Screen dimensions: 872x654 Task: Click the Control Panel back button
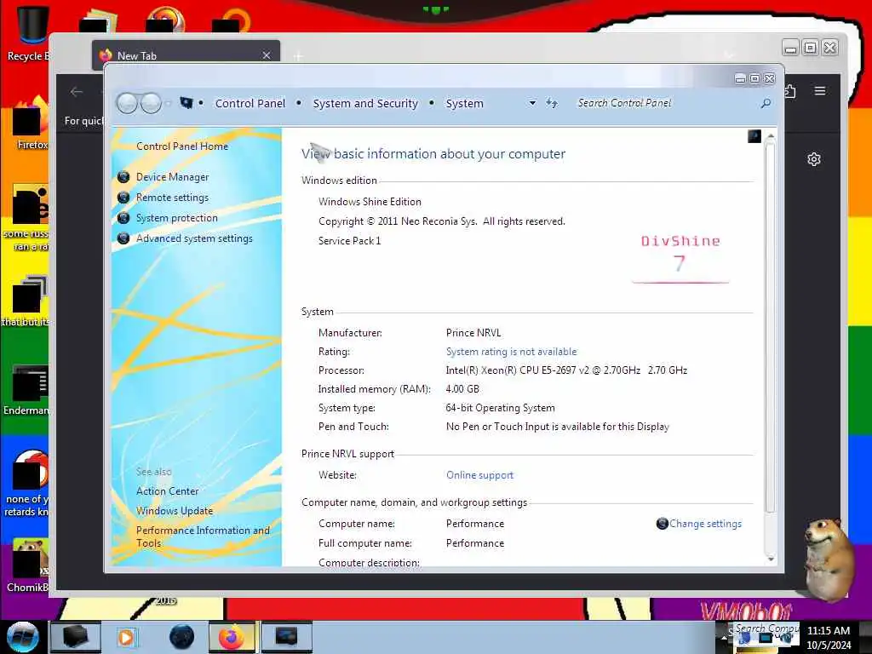coord(128,103)
